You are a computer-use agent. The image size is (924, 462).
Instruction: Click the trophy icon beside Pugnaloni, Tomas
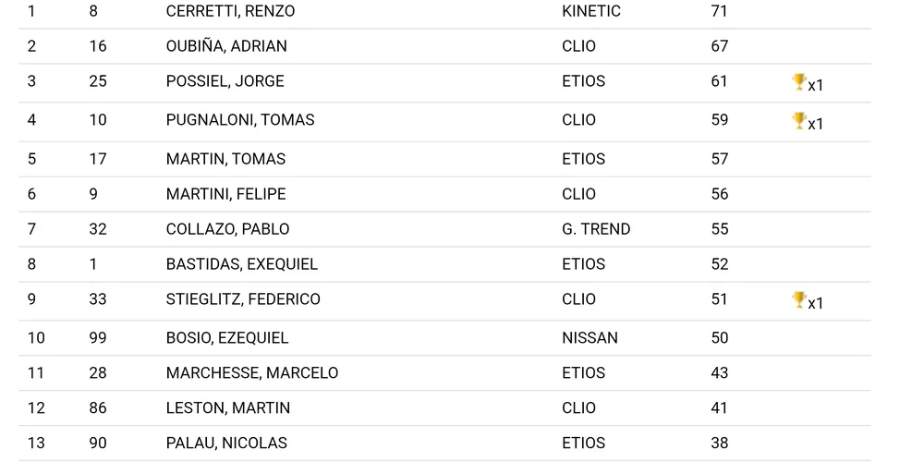click(x=799, y=121)
